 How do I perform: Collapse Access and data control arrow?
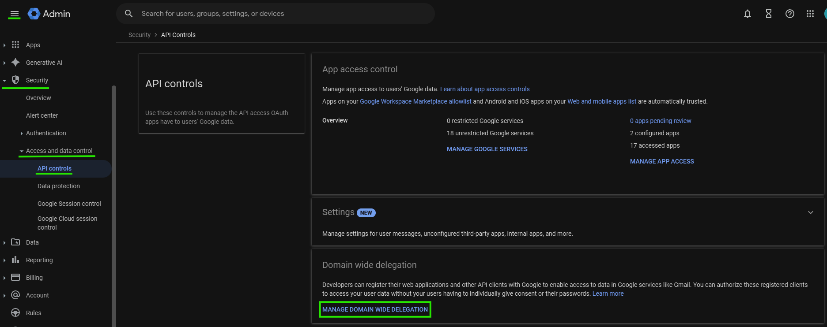[22, 151]
